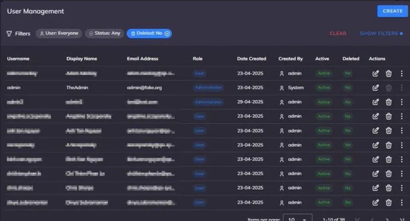Click the Administrator role badge in TheAdmin row

coord(209,87)
